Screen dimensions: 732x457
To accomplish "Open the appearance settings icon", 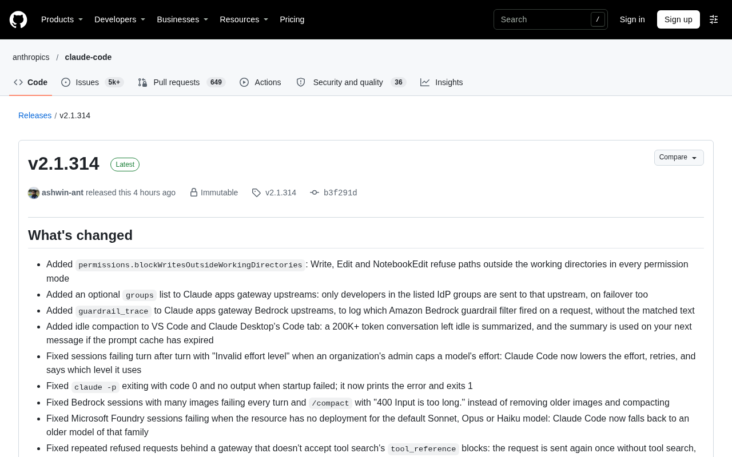I will 714,19.
